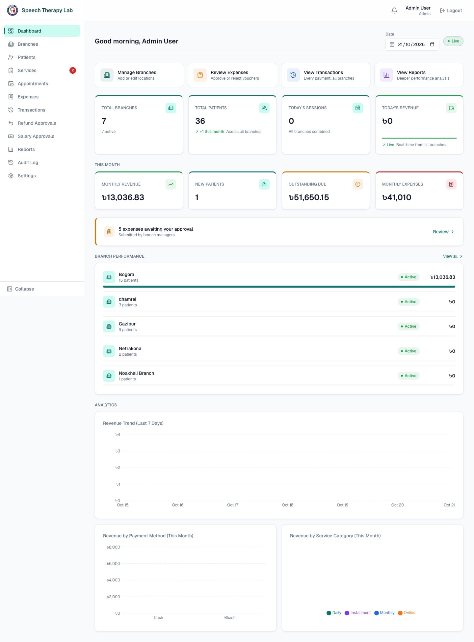
Task: Click the Date input field
Action: tap(412, 44)
